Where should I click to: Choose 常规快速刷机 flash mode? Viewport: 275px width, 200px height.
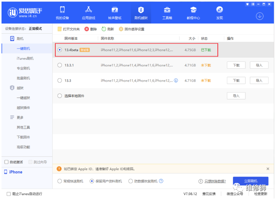tap(59, 181)
